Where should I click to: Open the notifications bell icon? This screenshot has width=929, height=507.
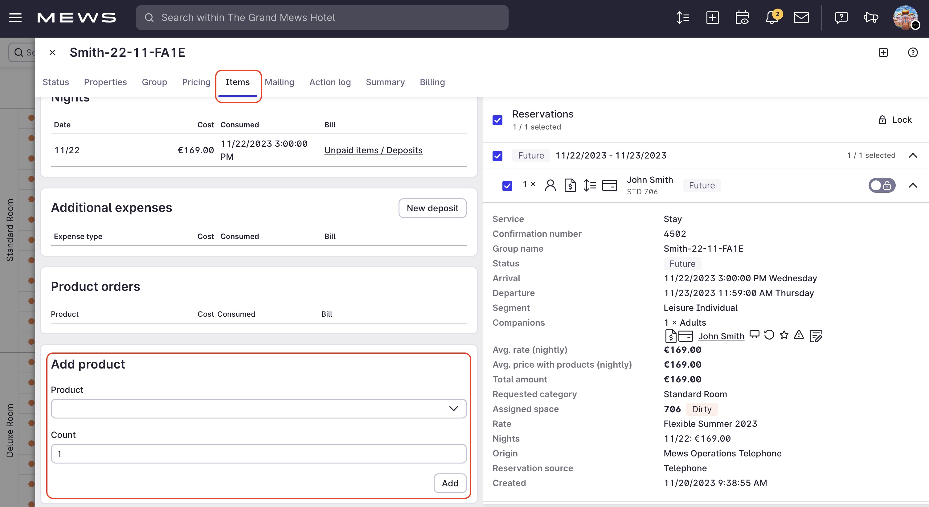[x=772, y=17]
